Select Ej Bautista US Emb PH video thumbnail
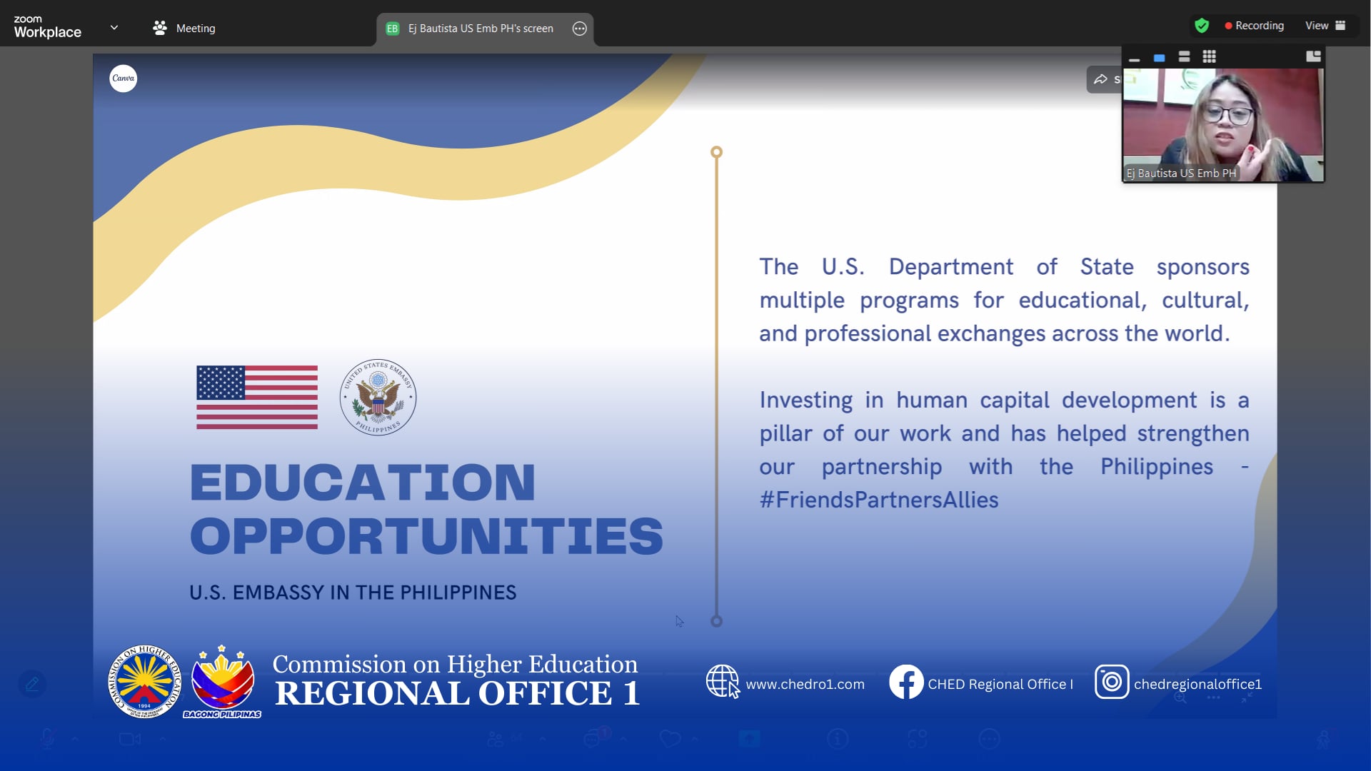Image resolution: width=1371 pixels, height=771 pixels. [1223, 125]
